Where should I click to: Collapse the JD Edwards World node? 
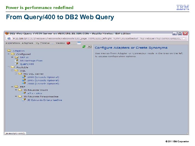pos(16,90)
